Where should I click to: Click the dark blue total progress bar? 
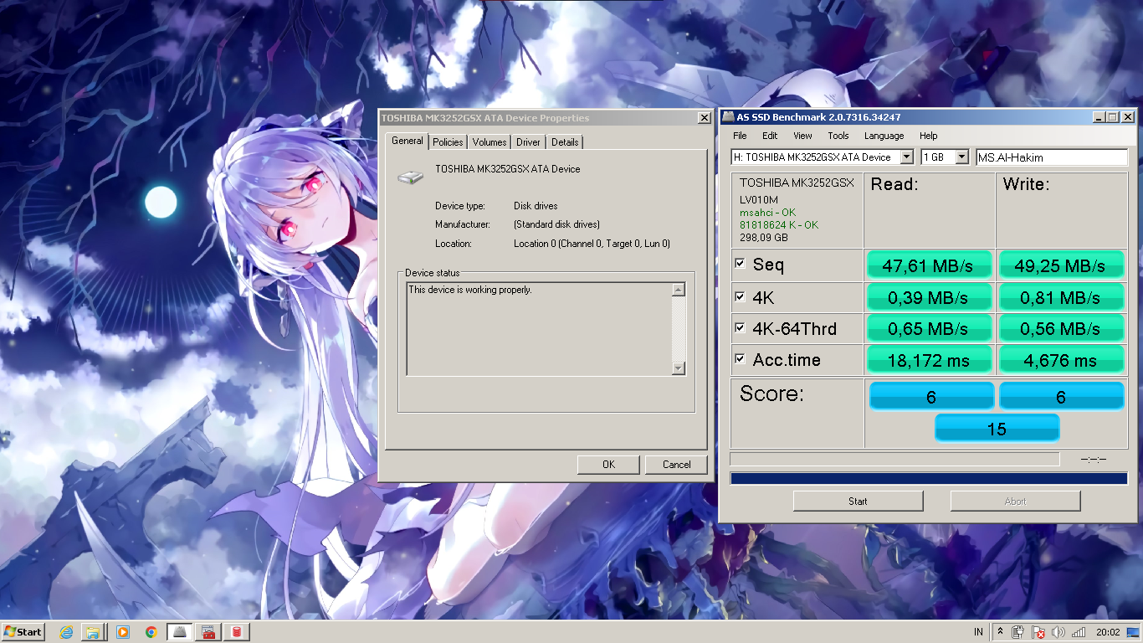pyautogui.click(x=929, y=478)
